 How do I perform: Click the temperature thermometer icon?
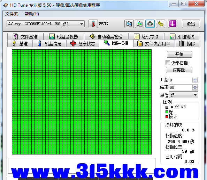click(93, 24)
